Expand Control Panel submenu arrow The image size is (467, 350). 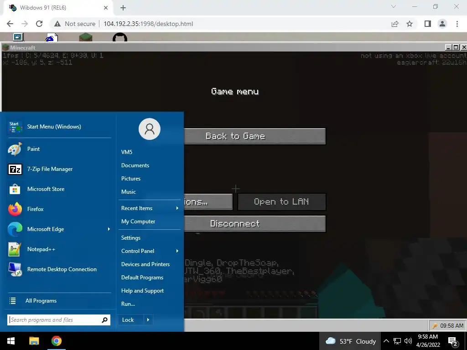177,251
